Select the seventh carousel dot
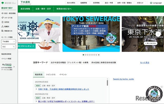The width and height of the screenshot is (164, 104). coord(96,55)
